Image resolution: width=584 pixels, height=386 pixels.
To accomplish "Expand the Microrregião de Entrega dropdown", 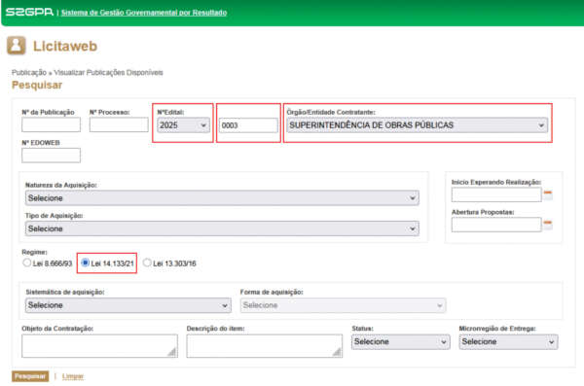I will 508,341.
